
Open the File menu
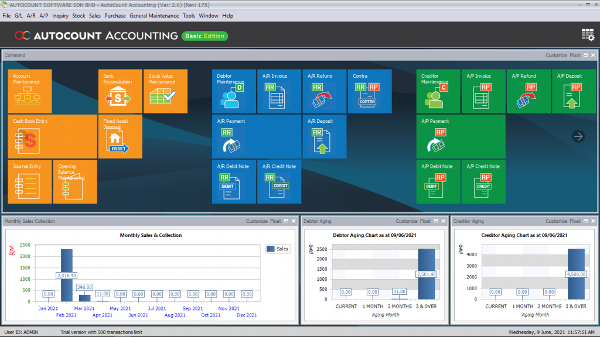pos(6,16)
